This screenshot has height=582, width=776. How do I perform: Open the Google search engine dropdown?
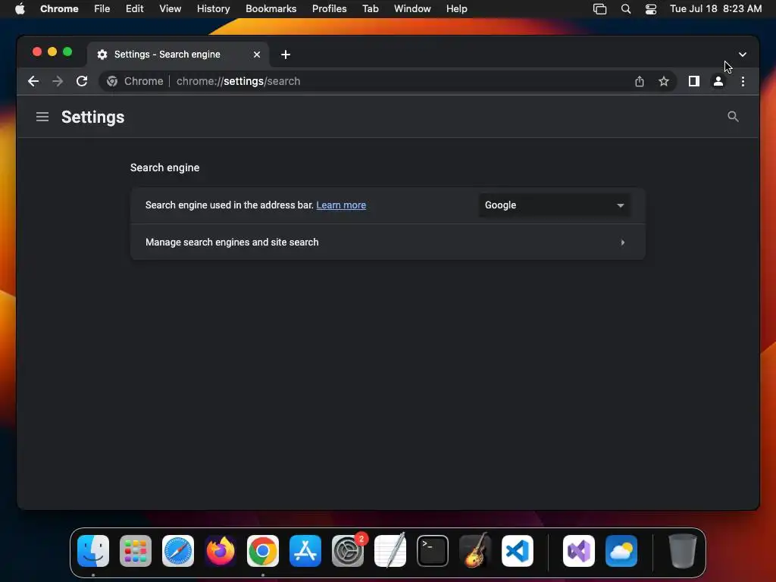554,205
